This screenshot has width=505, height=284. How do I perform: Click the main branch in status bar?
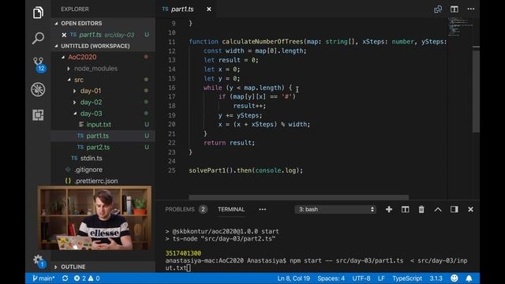coord(43,278)
